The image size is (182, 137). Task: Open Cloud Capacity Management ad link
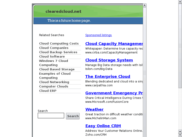[114, 43]
